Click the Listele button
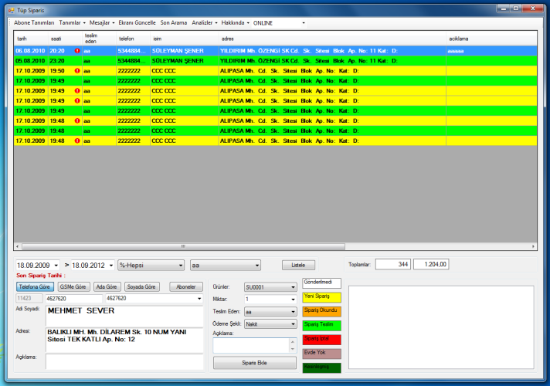 (298, 265)
